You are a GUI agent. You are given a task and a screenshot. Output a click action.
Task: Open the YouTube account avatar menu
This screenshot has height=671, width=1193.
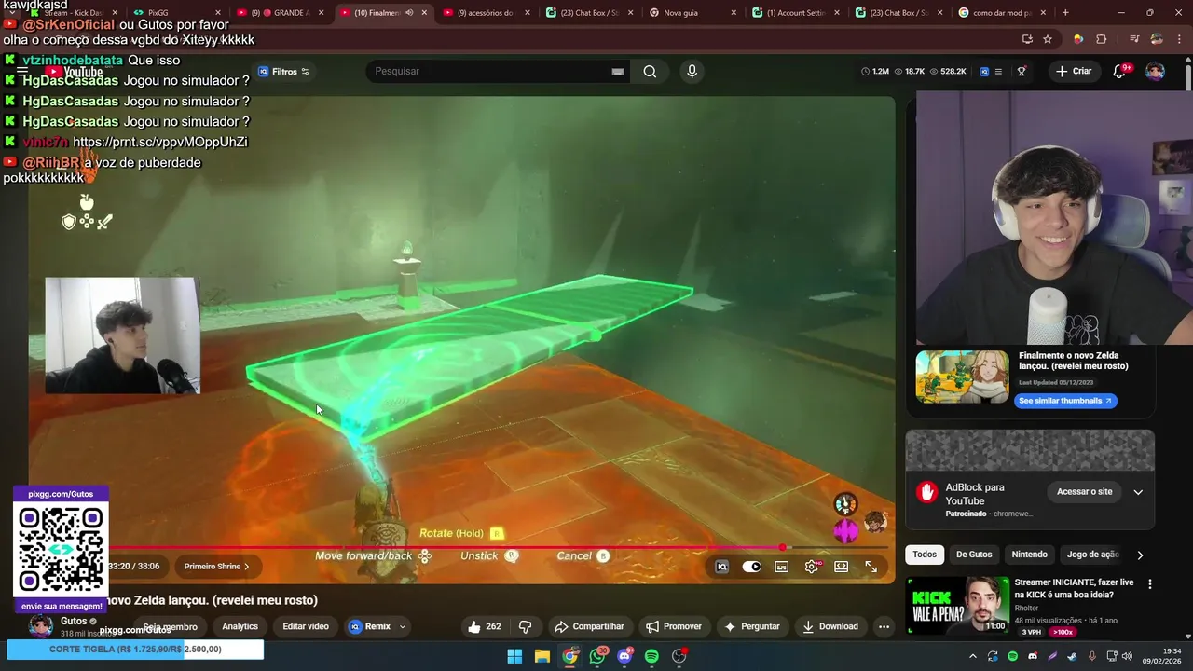click(x=1155, y=71)
